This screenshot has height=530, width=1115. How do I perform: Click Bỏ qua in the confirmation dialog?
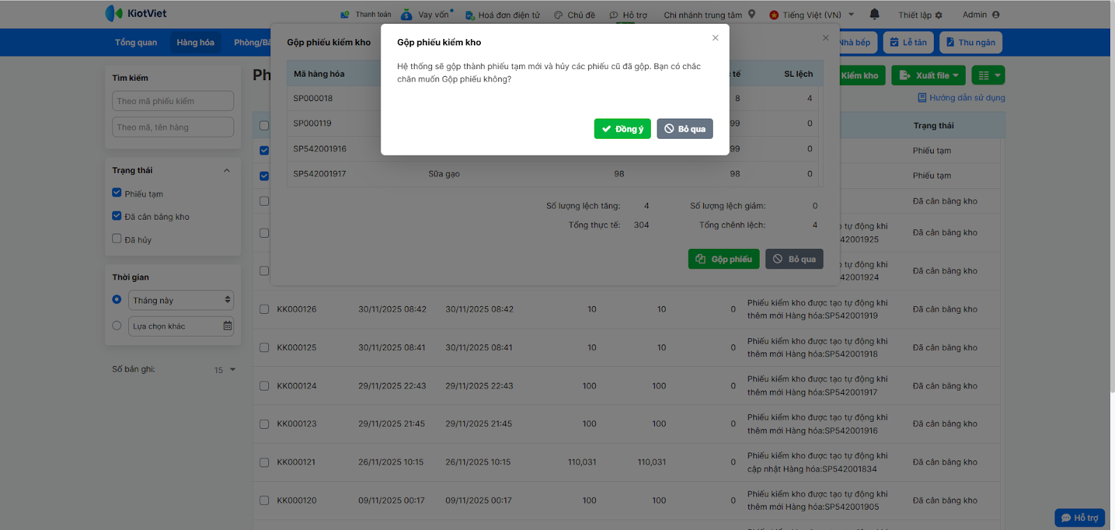click(684, 129)
